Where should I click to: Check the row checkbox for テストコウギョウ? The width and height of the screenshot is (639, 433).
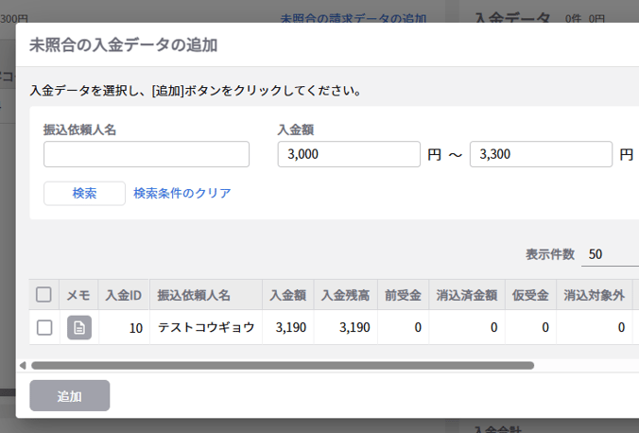43,328
